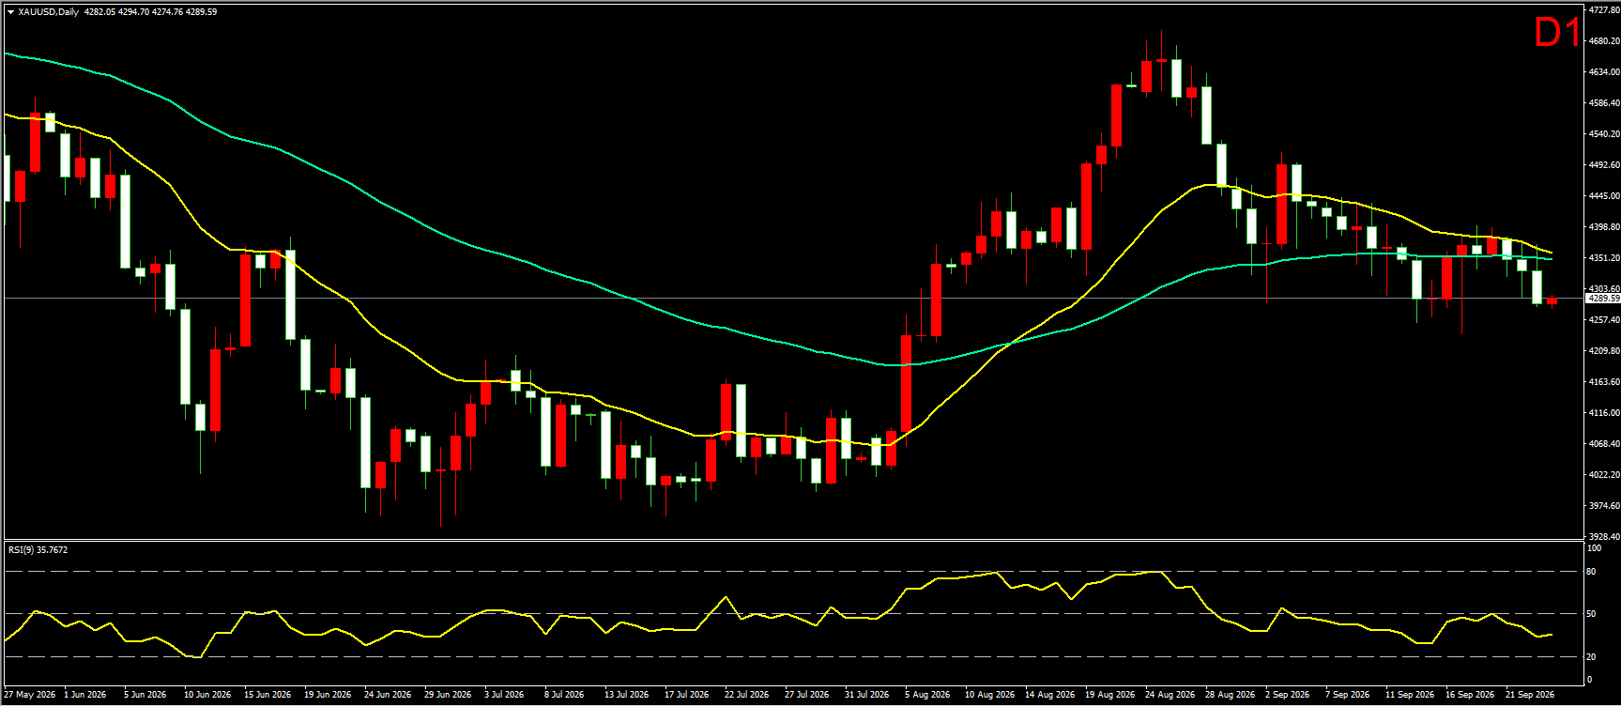This screenshot has height=707, width=1621.
Task: Click the closing price 4289.59 in the chart header
Action: (202, 12)
